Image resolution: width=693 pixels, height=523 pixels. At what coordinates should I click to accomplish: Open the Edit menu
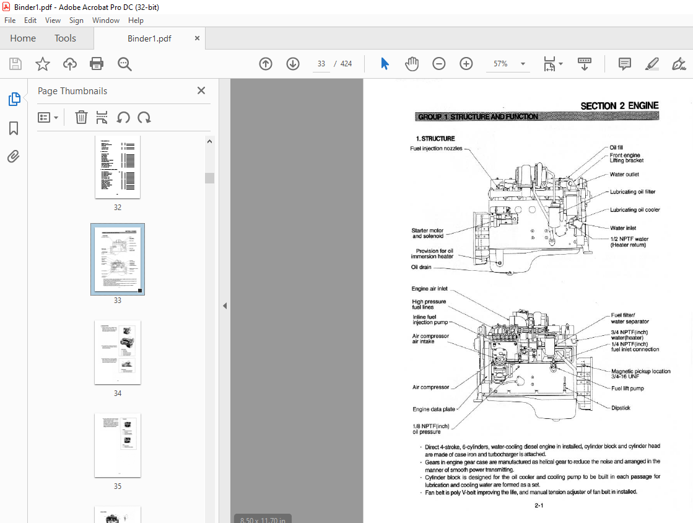pyautogui.click(x=30, y=20)
